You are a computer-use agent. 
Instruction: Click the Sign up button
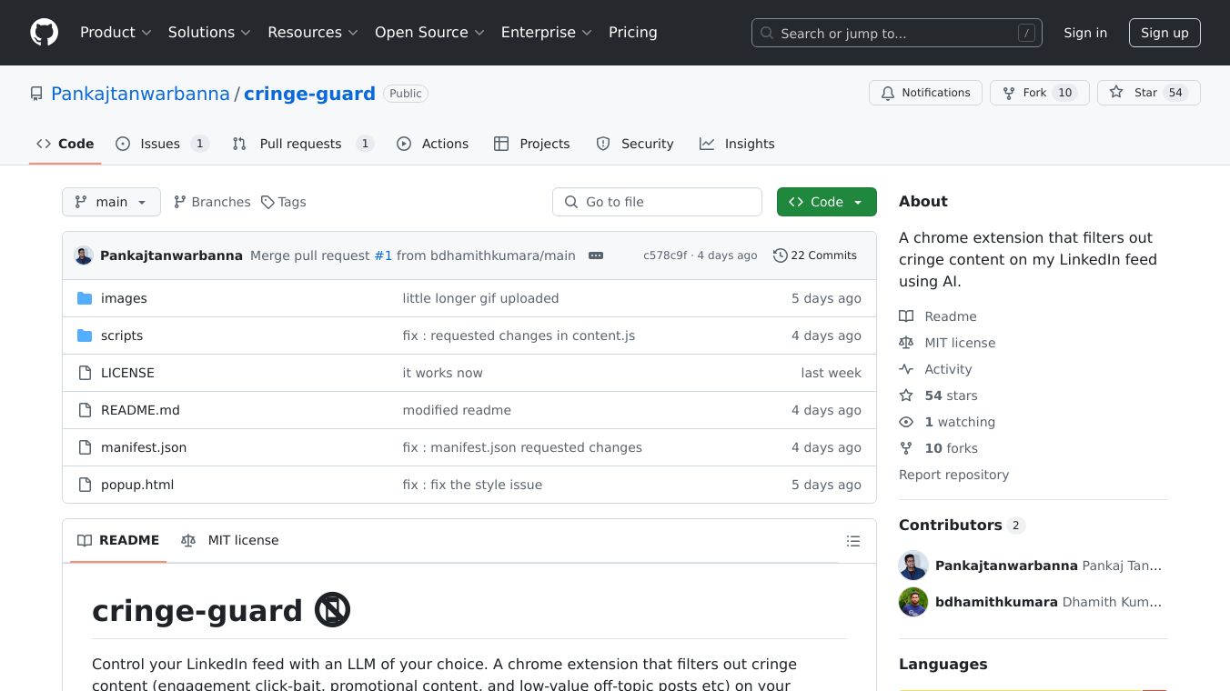tap(1164, 33)
